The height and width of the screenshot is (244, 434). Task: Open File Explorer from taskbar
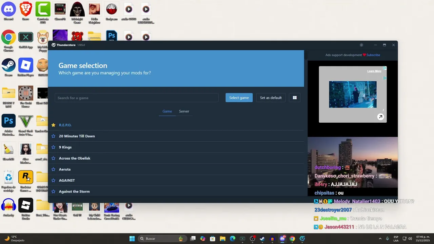pos(223,239)
